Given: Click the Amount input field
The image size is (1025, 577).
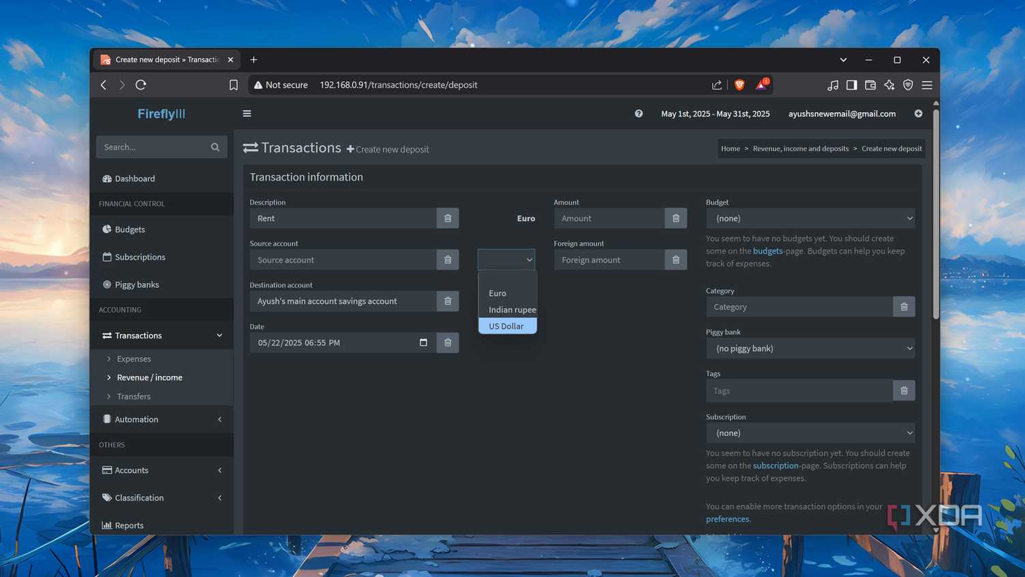Looking at the screenshot, I should [x=610, y=218].
